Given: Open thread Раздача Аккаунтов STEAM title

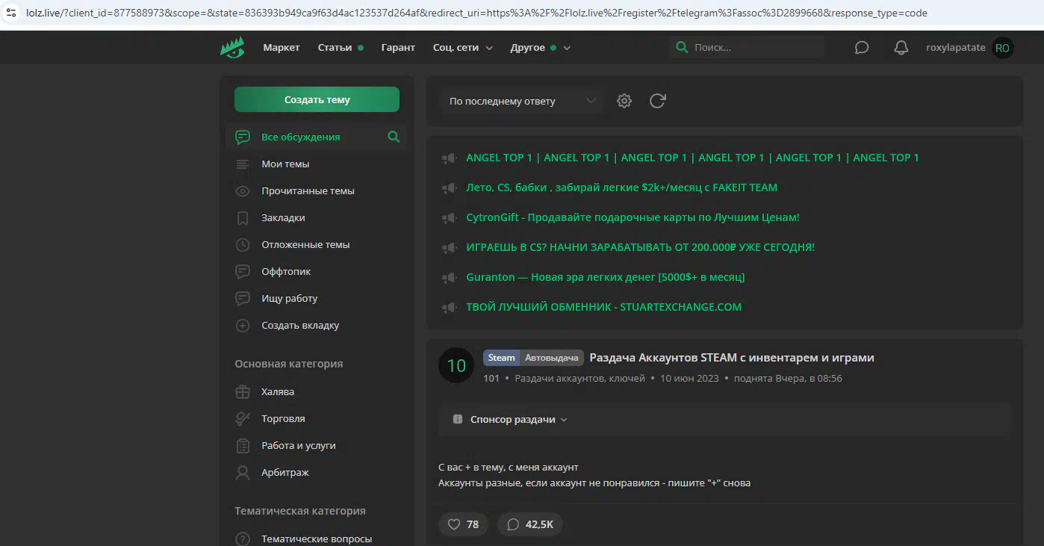Looking at the screenshot, I should click(x=731, y=358).
